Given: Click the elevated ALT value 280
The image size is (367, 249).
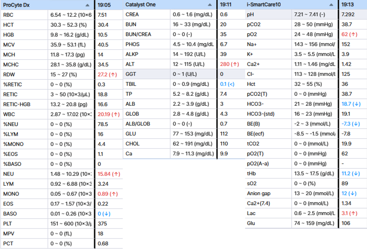Looking at the screenshot, I should 230,64.
